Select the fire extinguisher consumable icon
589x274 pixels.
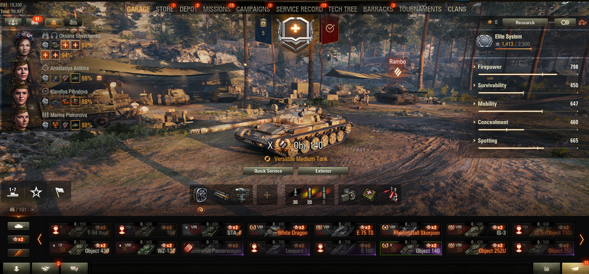tap(391, 195)
